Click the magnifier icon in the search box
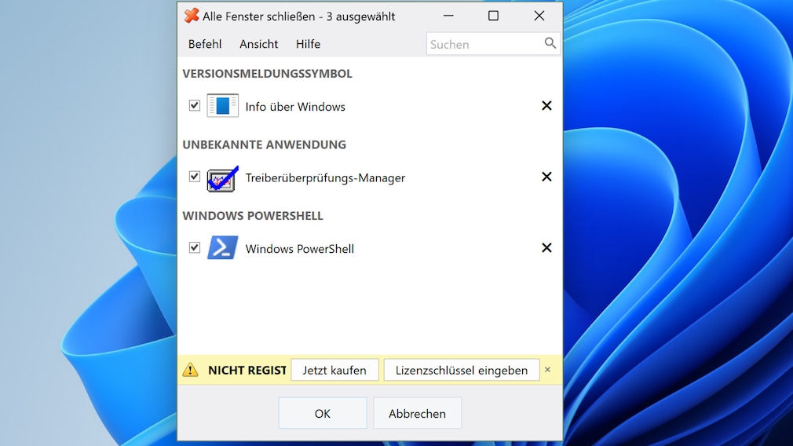The image size is (793, 446). click(x=550, y=44)
